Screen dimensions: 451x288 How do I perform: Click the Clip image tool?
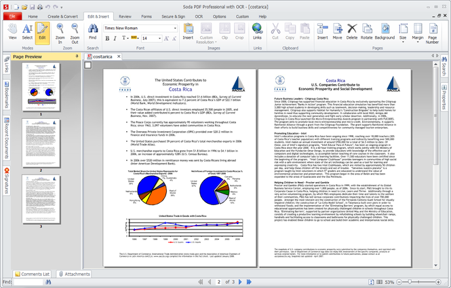224,31
